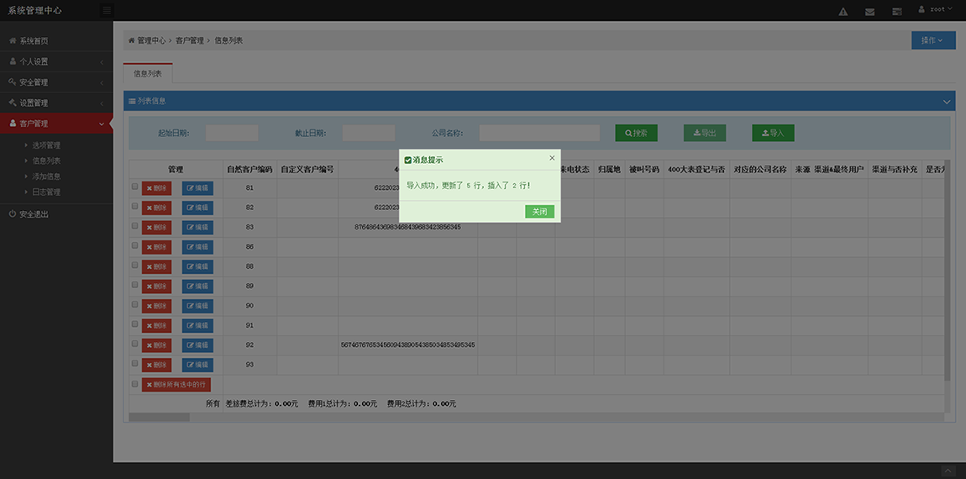
Task: Click the 公司名称 search input field
Action: tap(539, 133)
